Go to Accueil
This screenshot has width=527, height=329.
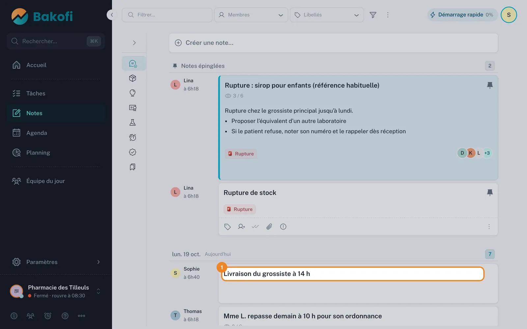coord(56,65)
